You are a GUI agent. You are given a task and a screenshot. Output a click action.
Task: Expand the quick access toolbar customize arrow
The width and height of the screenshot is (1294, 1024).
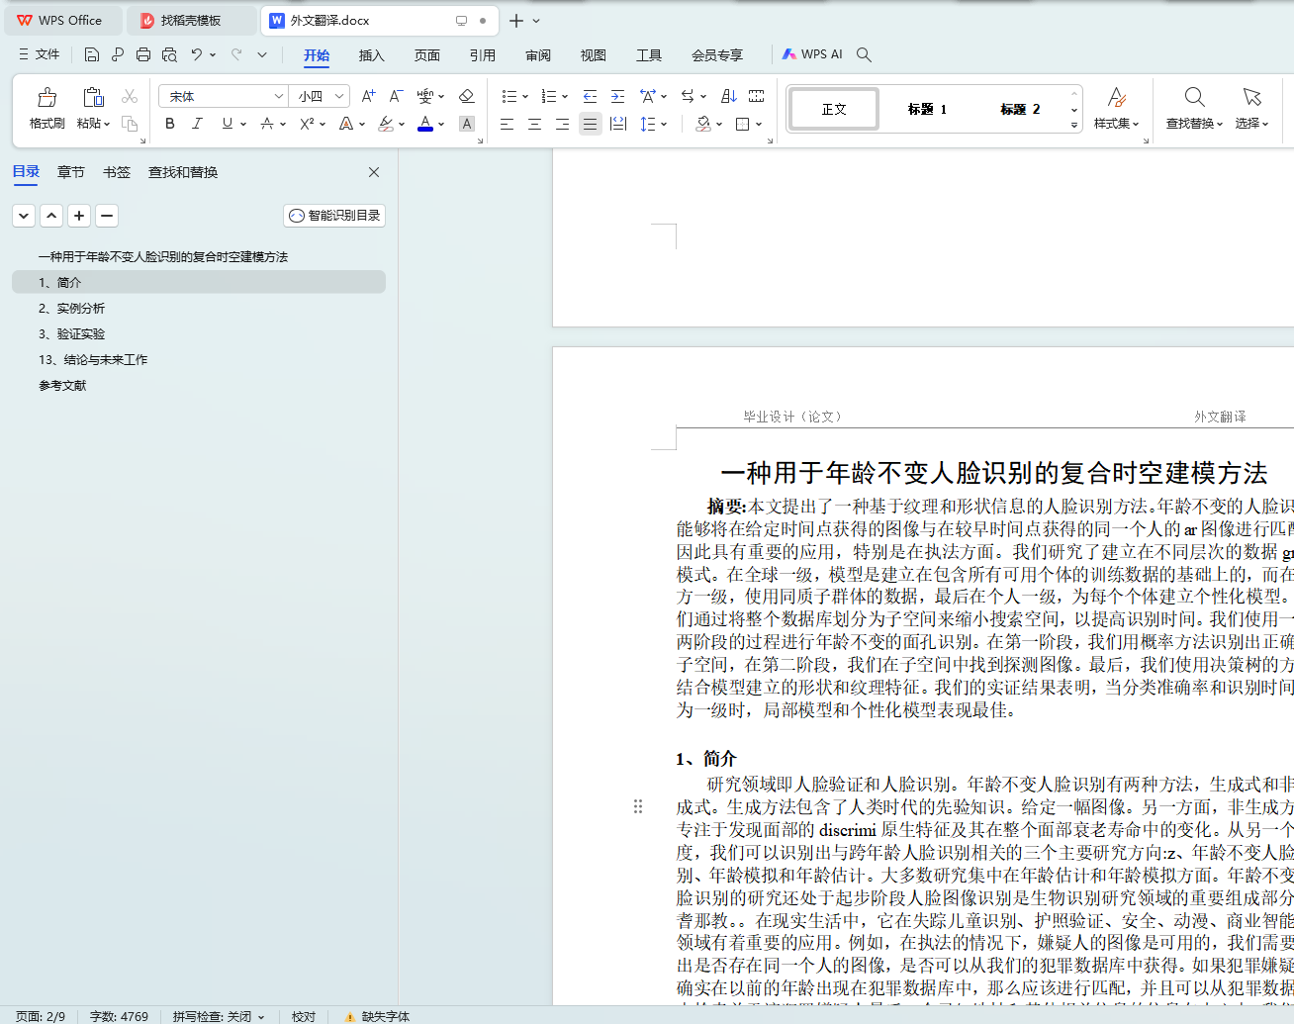(x=262, y=54)
